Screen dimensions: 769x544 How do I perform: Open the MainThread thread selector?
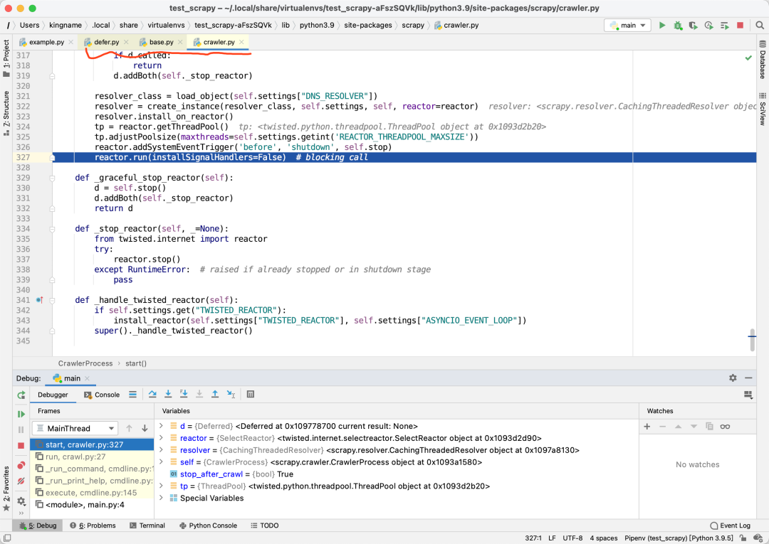[75, 428]
